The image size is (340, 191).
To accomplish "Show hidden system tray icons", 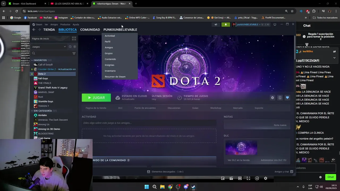I will coord(297,187).
